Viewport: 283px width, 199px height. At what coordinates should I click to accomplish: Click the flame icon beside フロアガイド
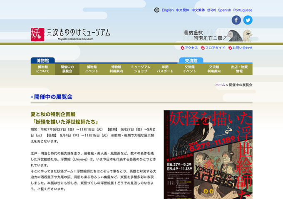pos(203,48)
